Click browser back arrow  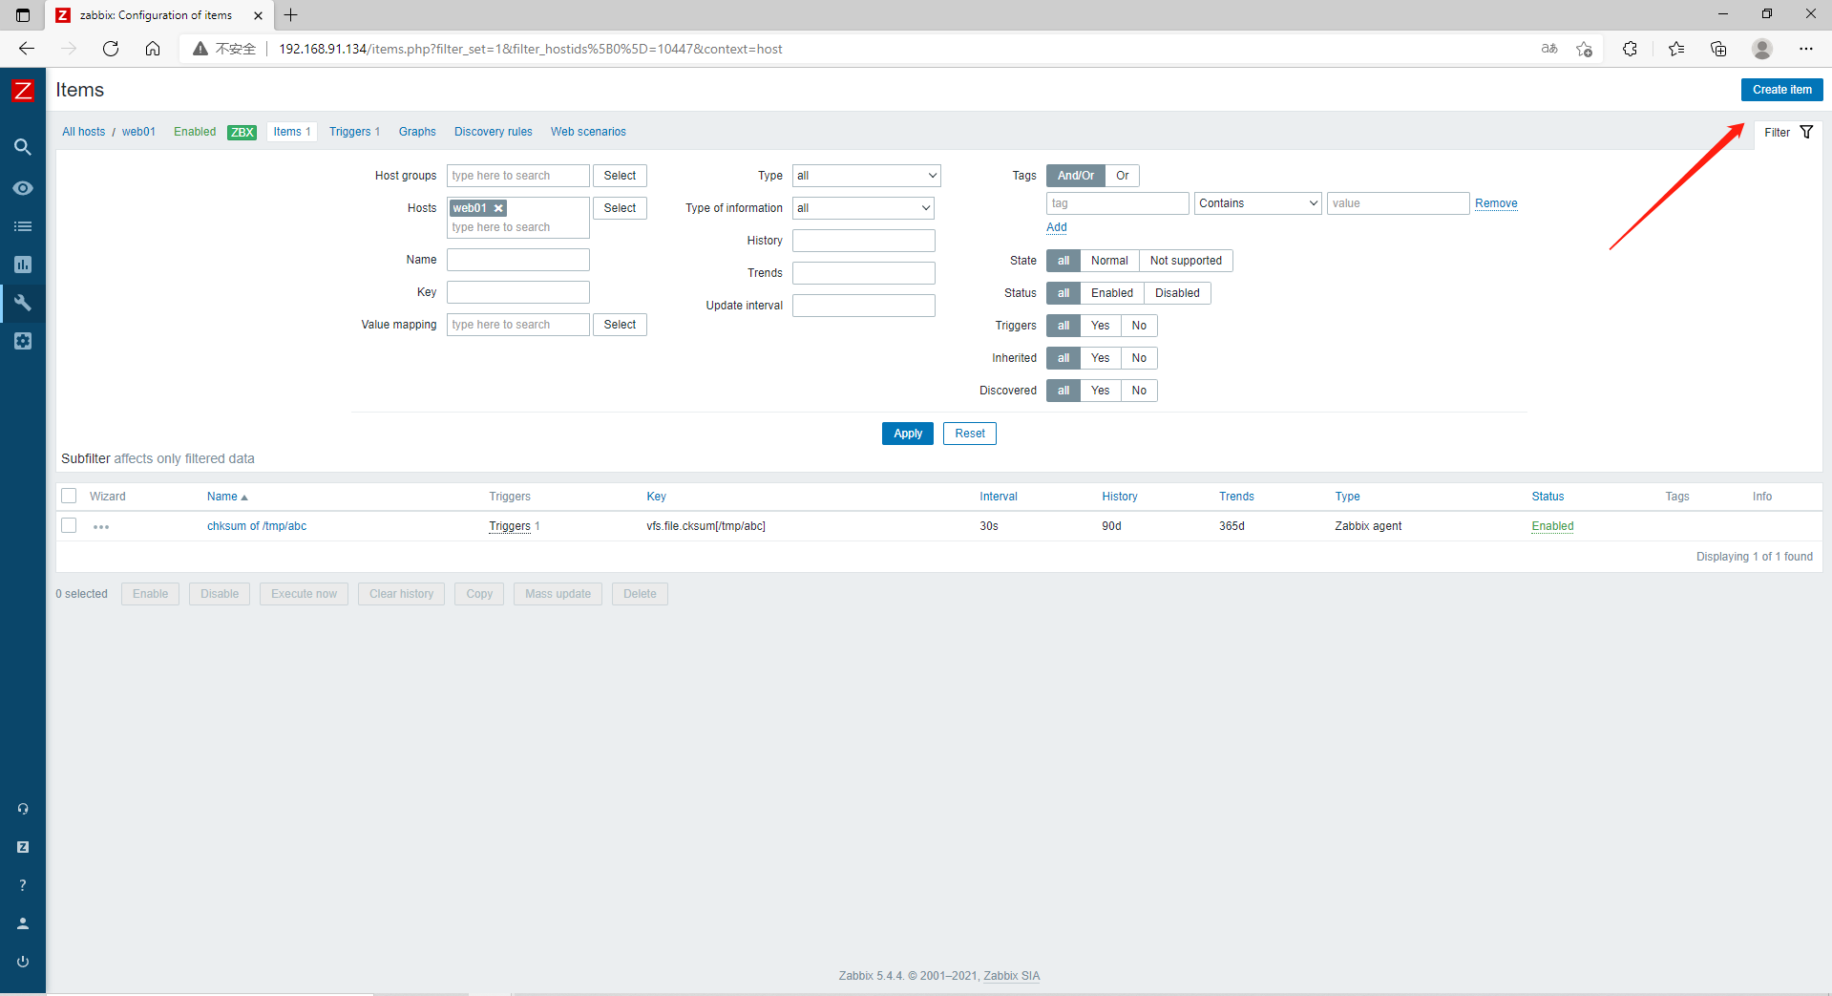27,49
